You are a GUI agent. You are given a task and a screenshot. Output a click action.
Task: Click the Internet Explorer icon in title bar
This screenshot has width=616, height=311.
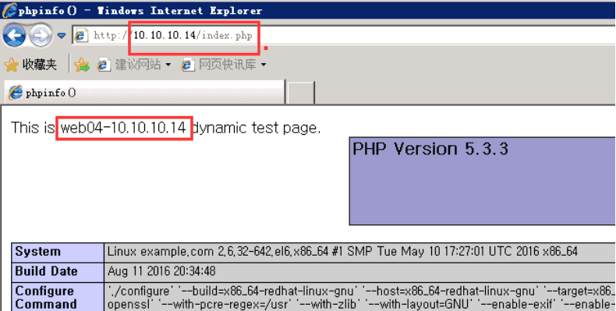tap(9, 10)
